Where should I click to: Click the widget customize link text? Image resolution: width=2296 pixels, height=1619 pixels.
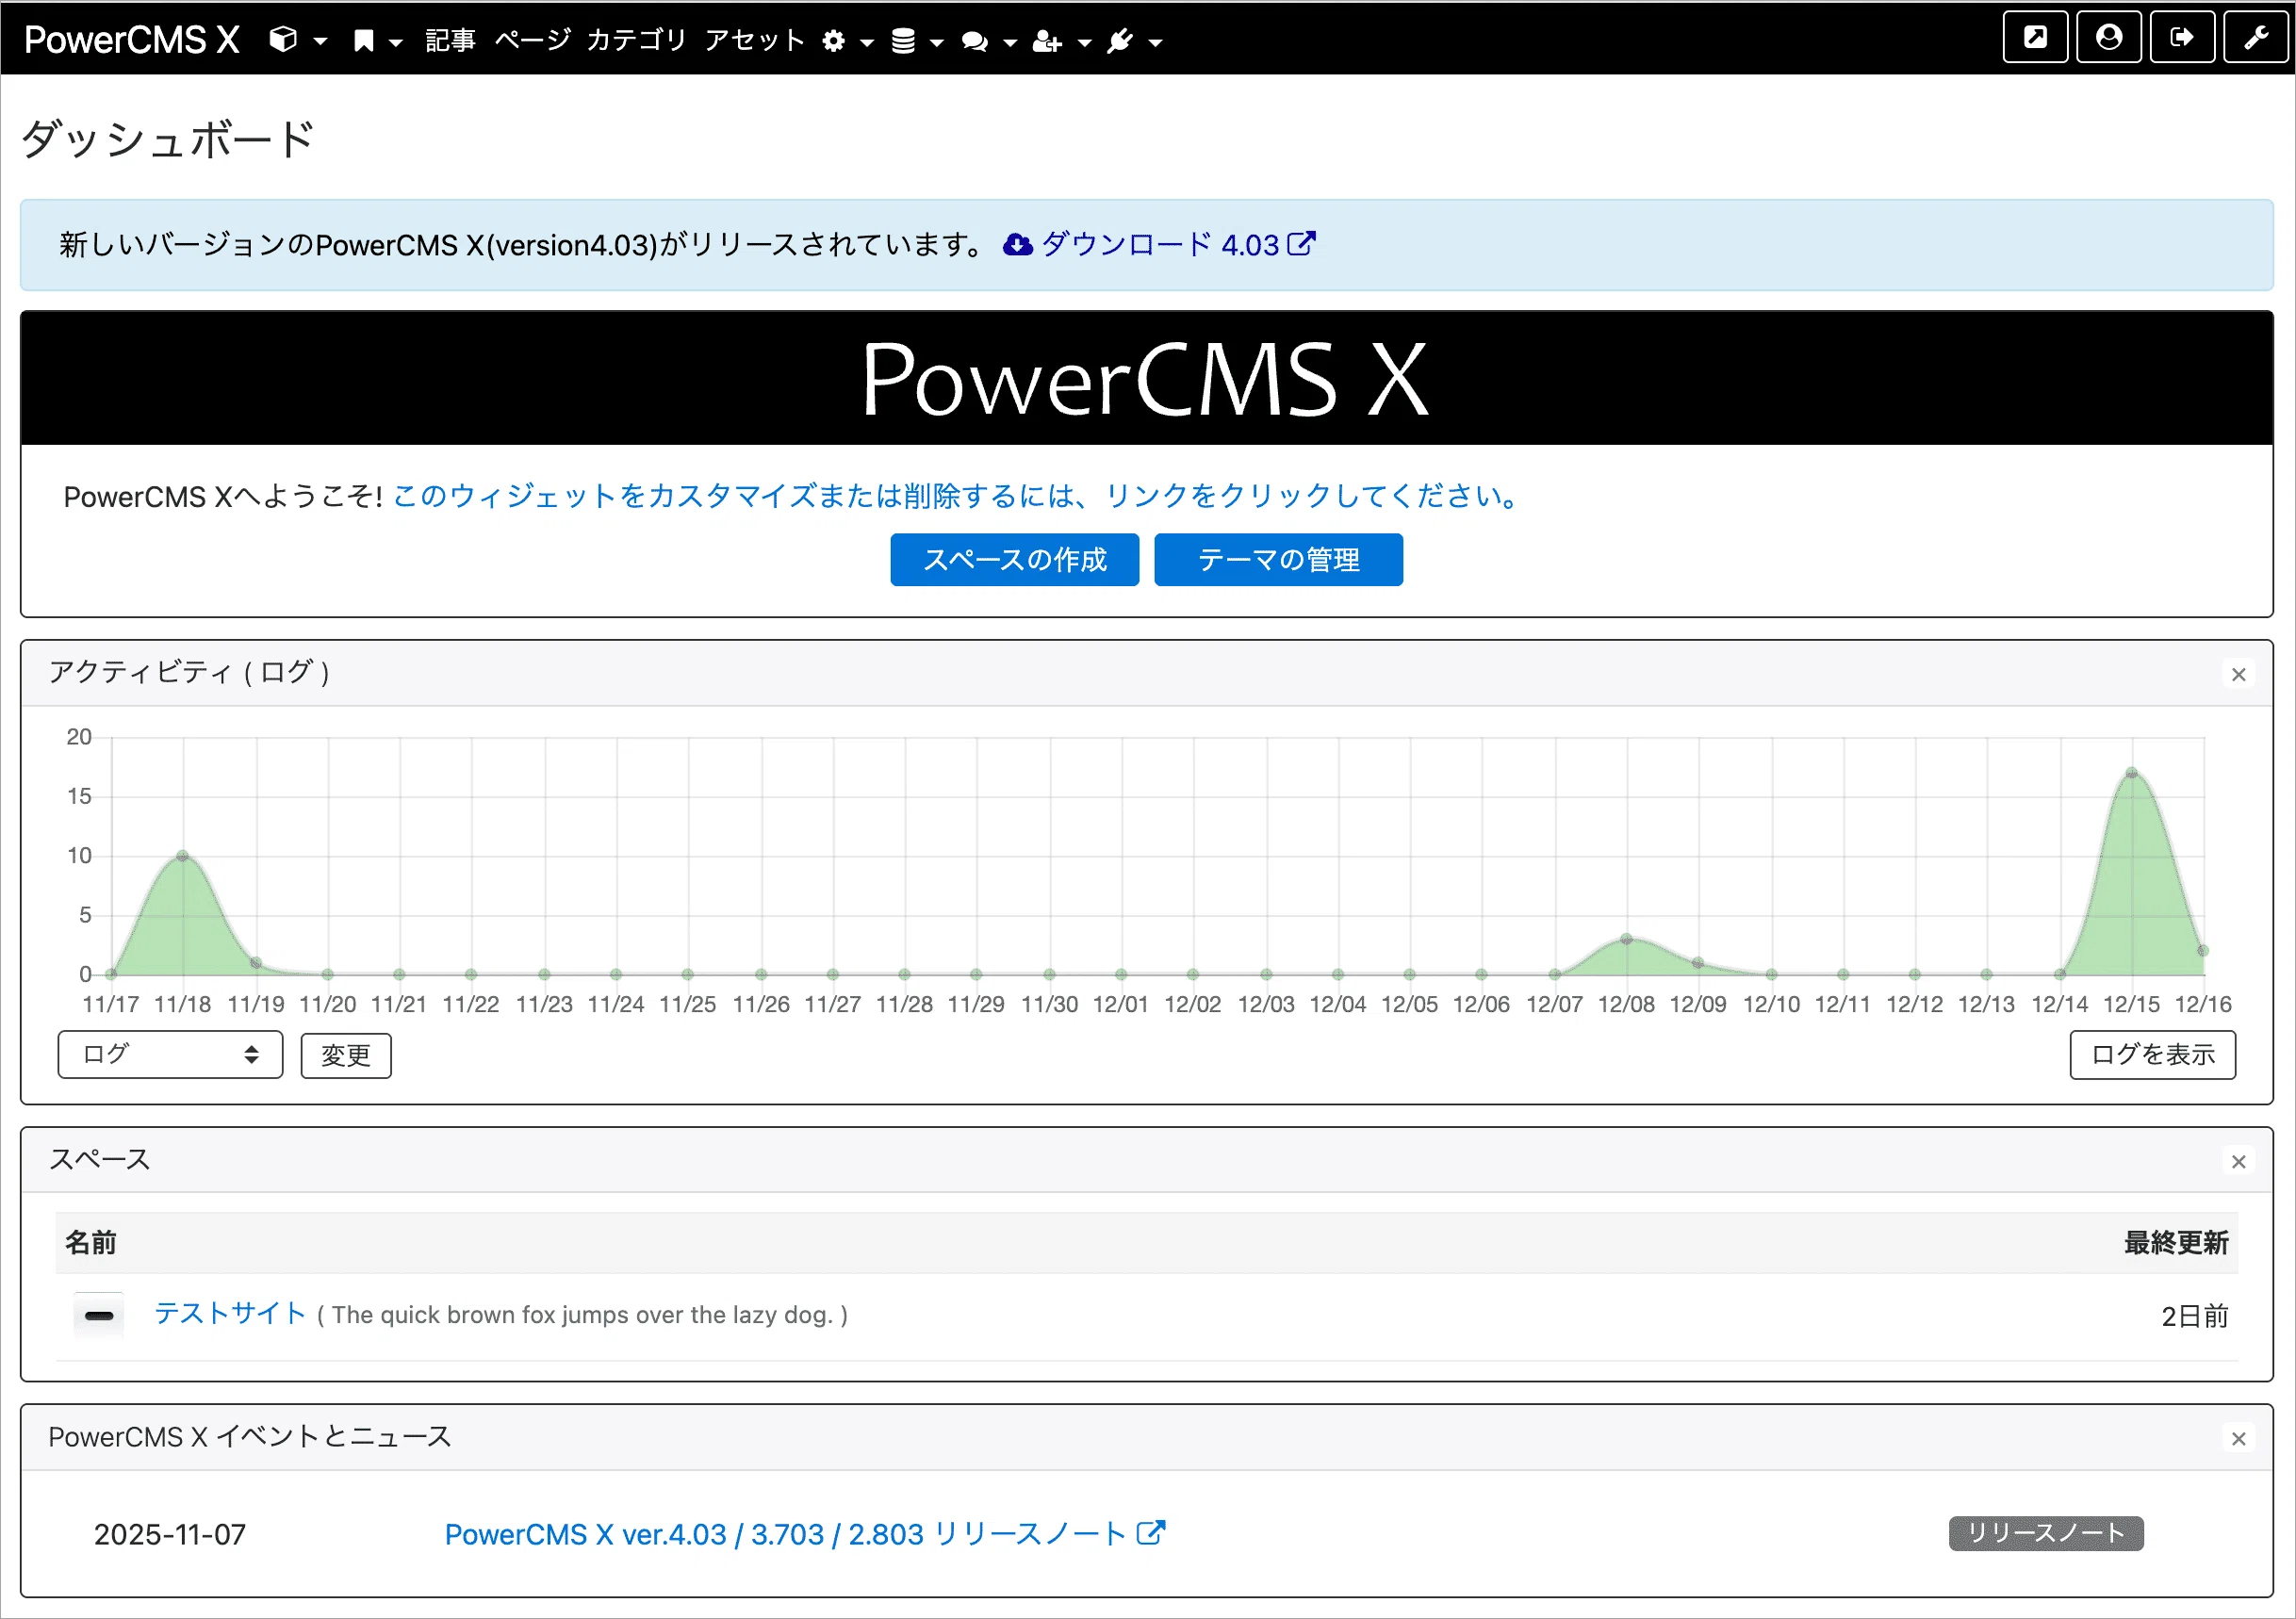point(957,496)
